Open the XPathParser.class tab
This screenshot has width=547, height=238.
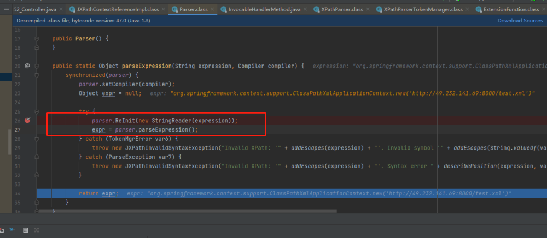pos(342,9)
